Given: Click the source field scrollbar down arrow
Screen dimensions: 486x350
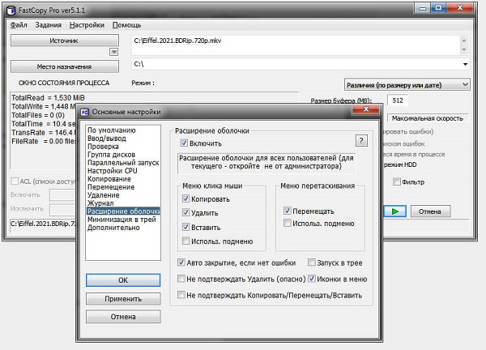Looking at the screenshot, I should [x=464, y=49].
